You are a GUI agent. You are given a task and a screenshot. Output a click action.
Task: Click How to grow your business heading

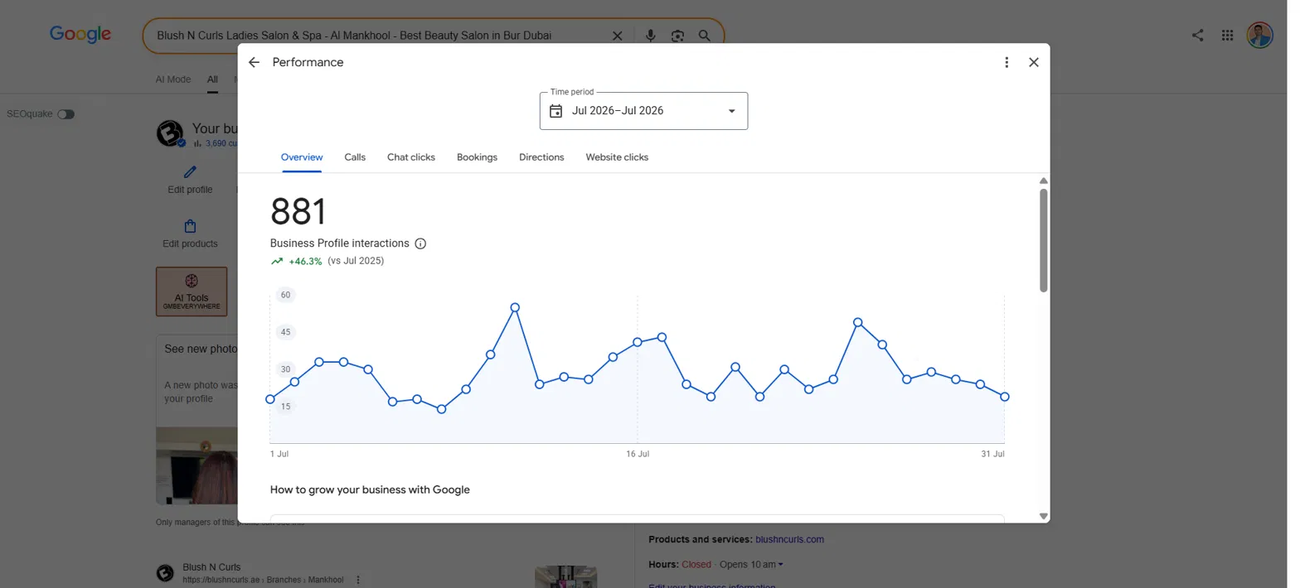pos(370,489)
